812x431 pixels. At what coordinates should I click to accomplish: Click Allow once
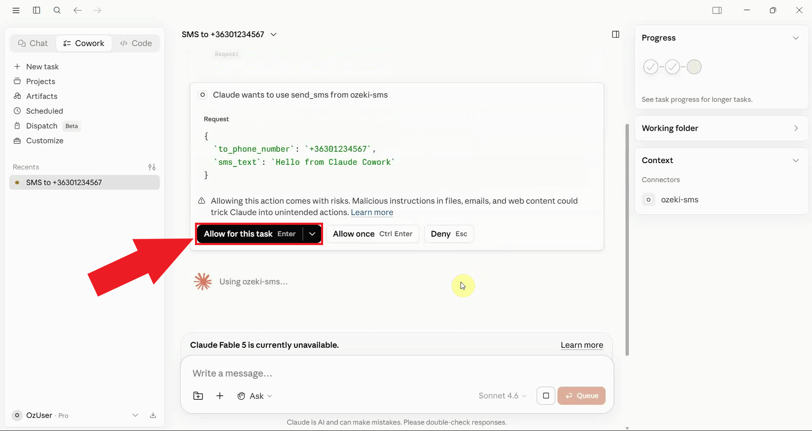[373, 234]
